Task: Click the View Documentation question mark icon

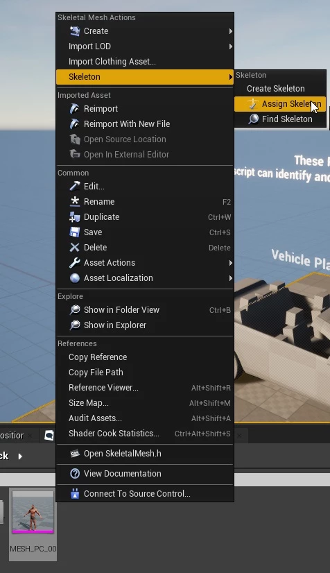Action: click(x=74, y=474)
